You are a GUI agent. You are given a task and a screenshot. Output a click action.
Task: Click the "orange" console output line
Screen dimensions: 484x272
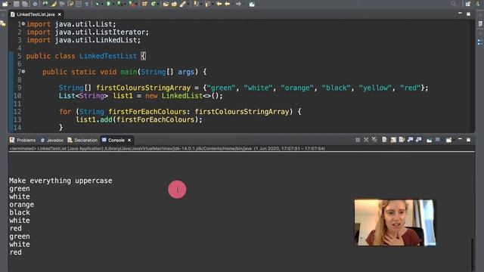tap(22, 205)
